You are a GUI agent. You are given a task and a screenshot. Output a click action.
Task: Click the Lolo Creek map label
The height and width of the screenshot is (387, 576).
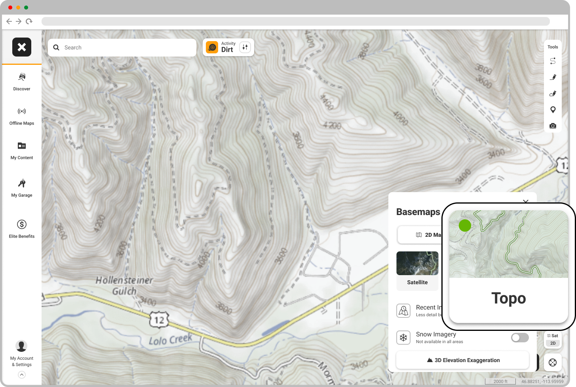click(x=171, y=339)
